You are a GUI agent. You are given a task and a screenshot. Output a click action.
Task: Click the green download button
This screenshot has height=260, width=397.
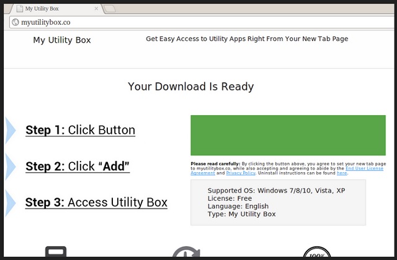tap(288, 135)
